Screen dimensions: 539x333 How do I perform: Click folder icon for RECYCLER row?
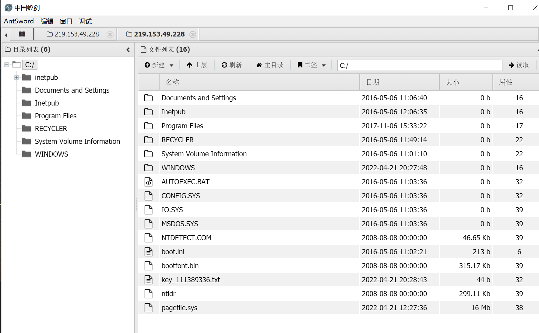coord(149,140)
